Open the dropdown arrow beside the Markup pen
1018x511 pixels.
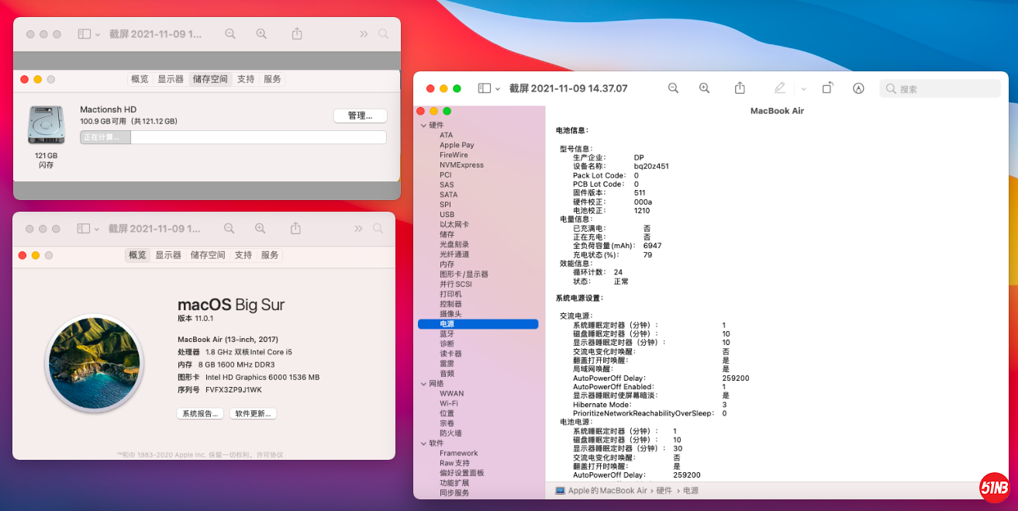803,88
